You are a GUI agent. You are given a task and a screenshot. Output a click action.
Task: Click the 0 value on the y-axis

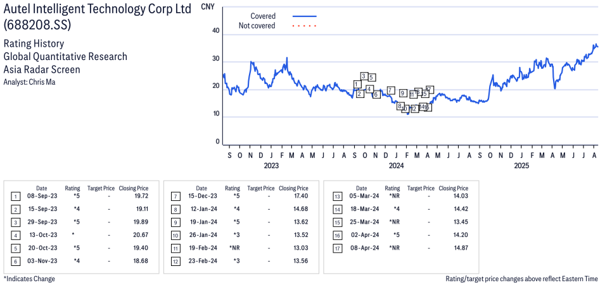pyautogui.click(x=218, y=142)
